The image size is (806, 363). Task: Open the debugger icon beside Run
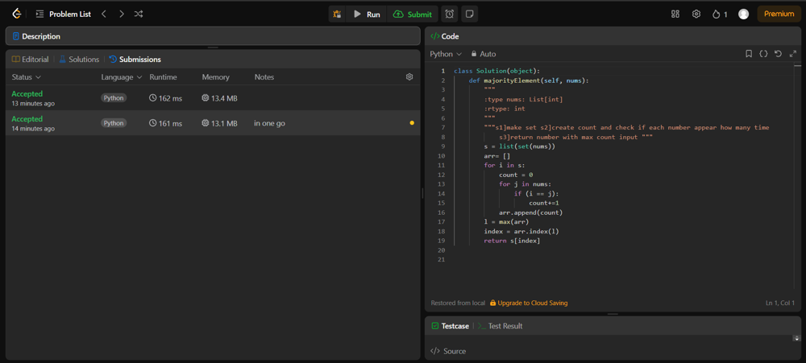click(x=337, y=14)
